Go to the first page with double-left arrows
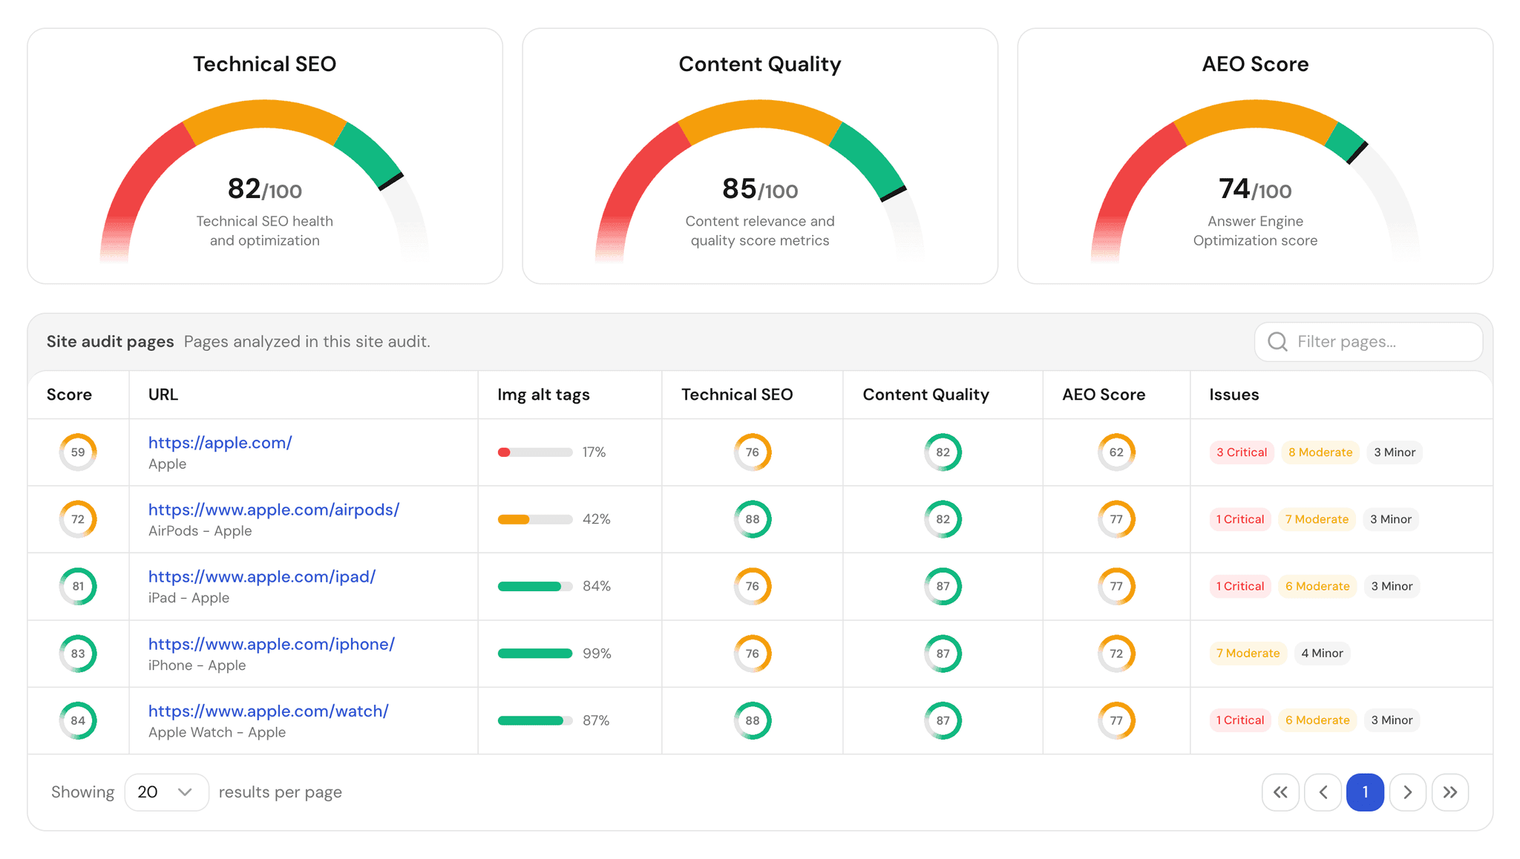The image size is (1520, 859). pos(1280,792)
